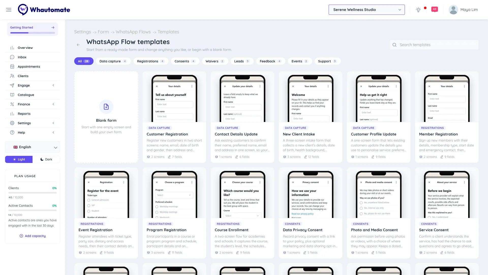
Task: Open Serene Wellness Studio dropdown
Action: 367,10
